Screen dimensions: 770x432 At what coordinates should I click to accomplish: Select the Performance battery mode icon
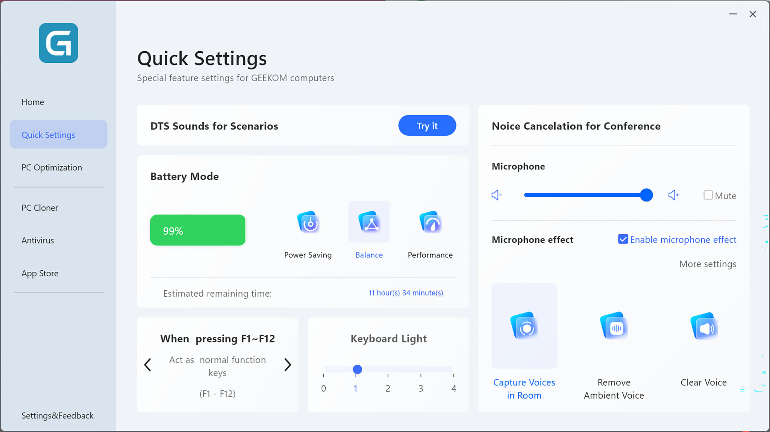click(430, 222)
